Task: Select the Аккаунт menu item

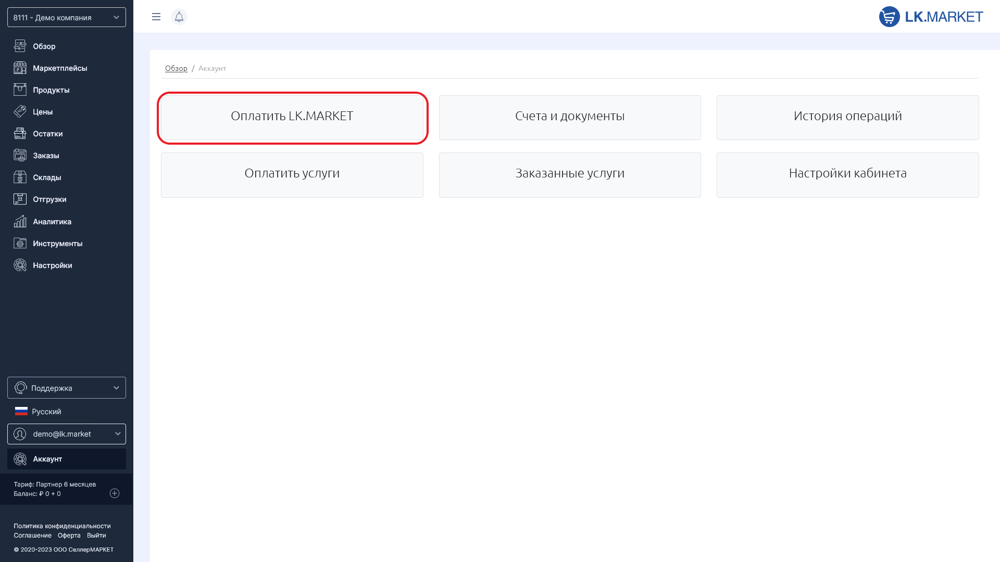Action: pos(67,459)
